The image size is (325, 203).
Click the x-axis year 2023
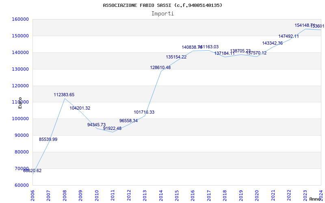point(305,196)
